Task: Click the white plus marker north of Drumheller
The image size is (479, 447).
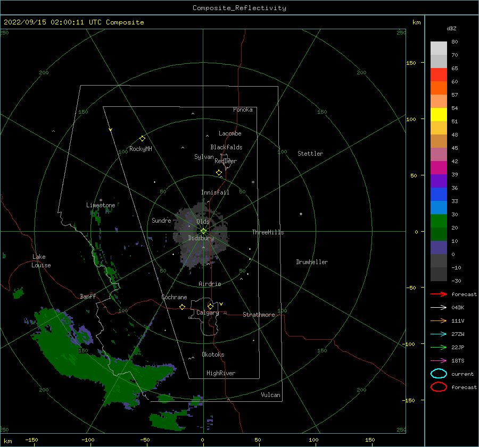Action: [x=301, y=214]
